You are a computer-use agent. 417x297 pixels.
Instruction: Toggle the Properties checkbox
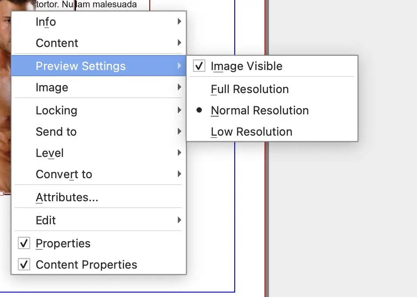tap(24, 243)
